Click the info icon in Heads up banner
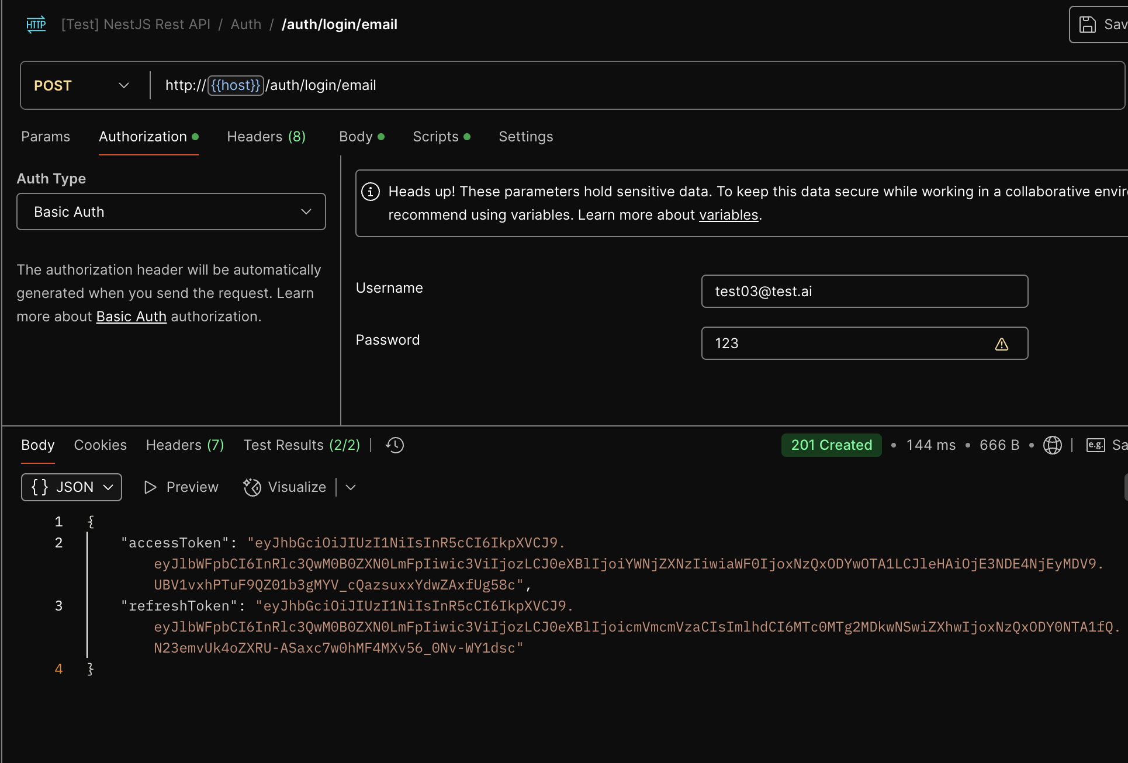 coord(371,192)
